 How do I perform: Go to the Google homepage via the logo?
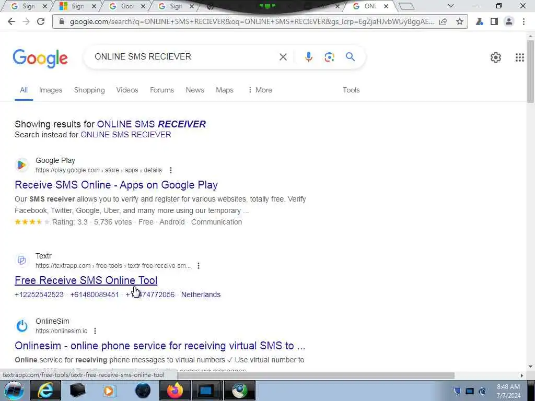pos(40,58)
